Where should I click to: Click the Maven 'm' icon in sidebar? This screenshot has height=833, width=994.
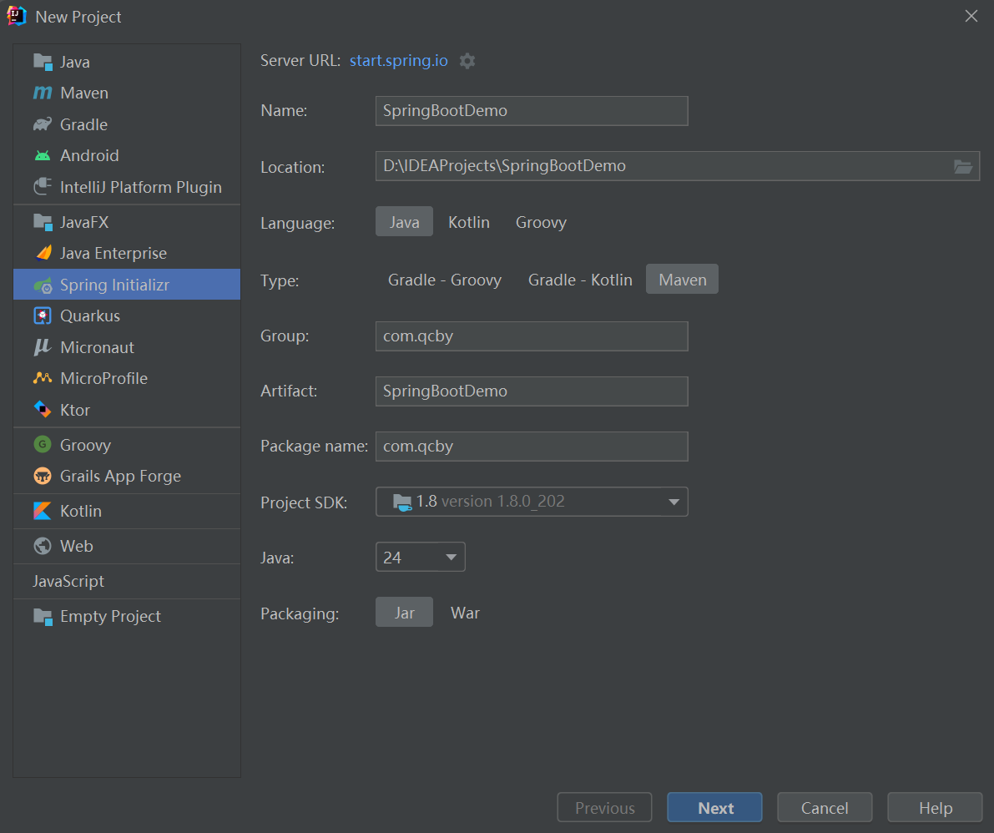[43, 93]
